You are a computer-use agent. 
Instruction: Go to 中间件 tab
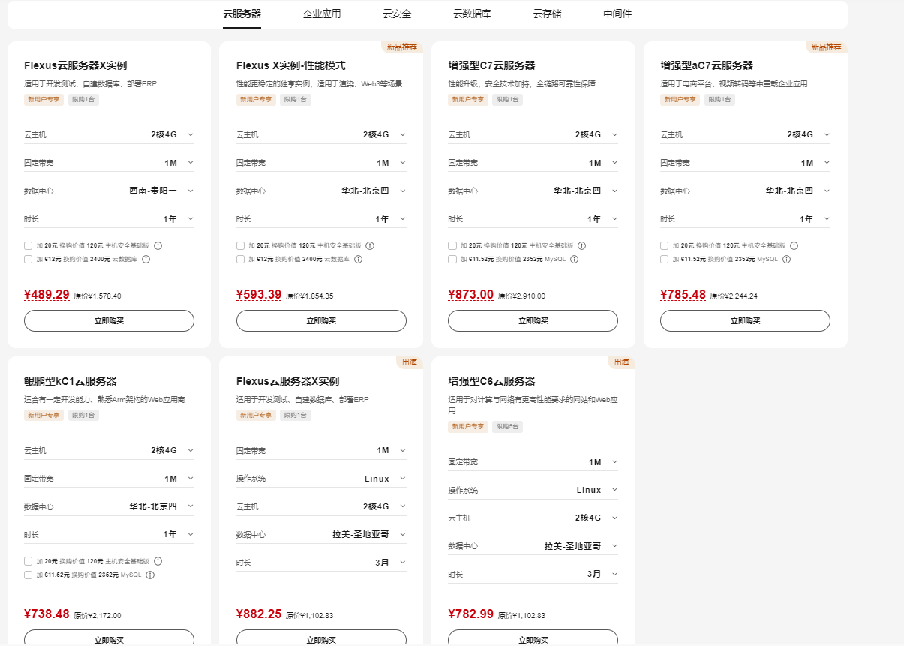click(x=617, y=14)
